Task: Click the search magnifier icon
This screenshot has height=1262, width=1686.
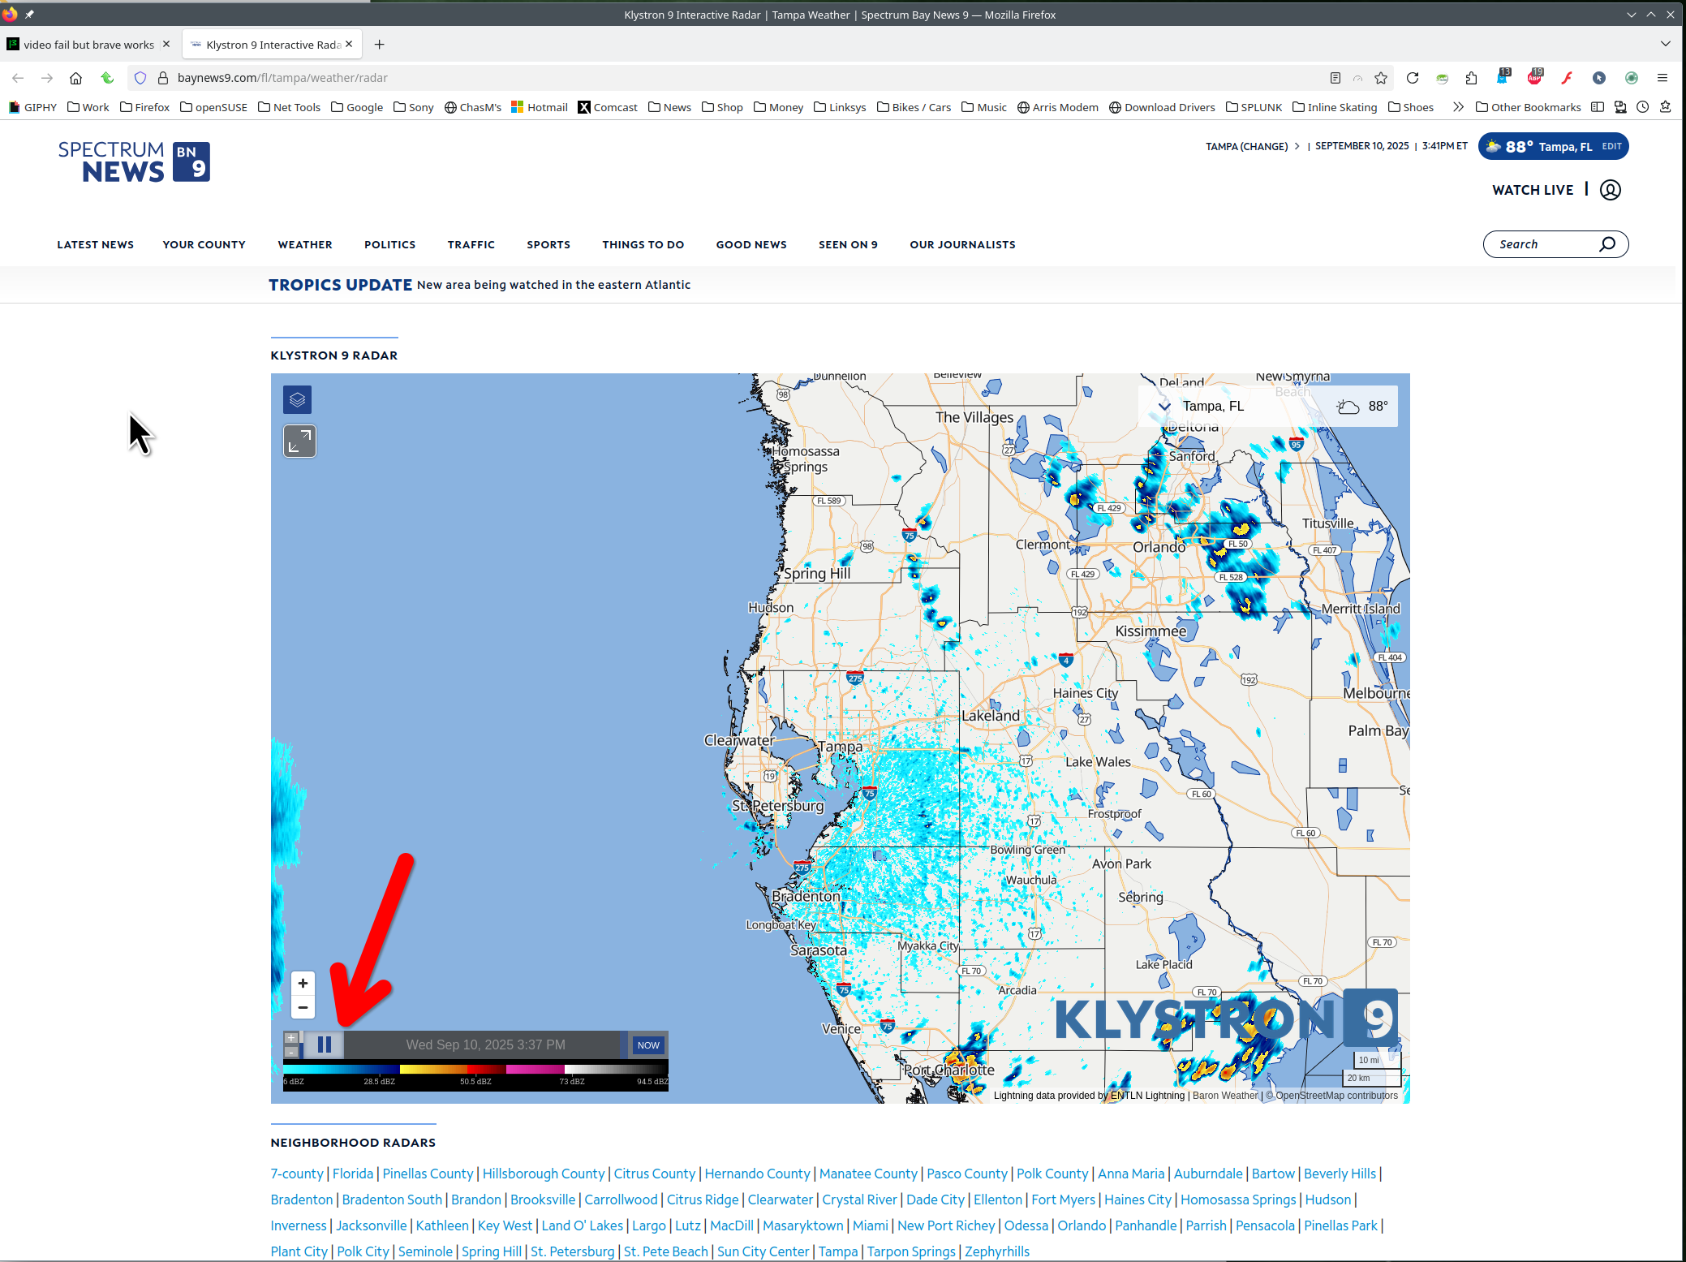Action: [x=1606, y=244]
